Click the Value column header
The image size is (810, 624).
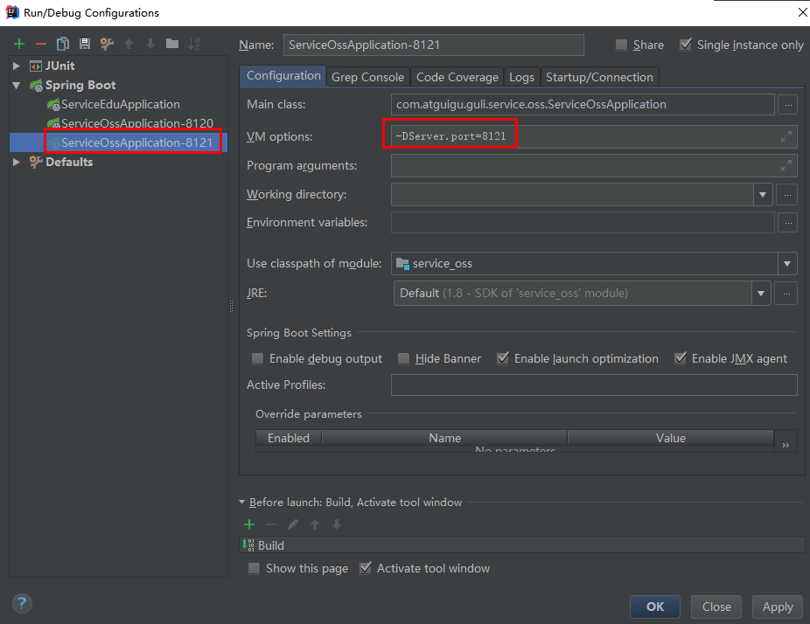671,438
